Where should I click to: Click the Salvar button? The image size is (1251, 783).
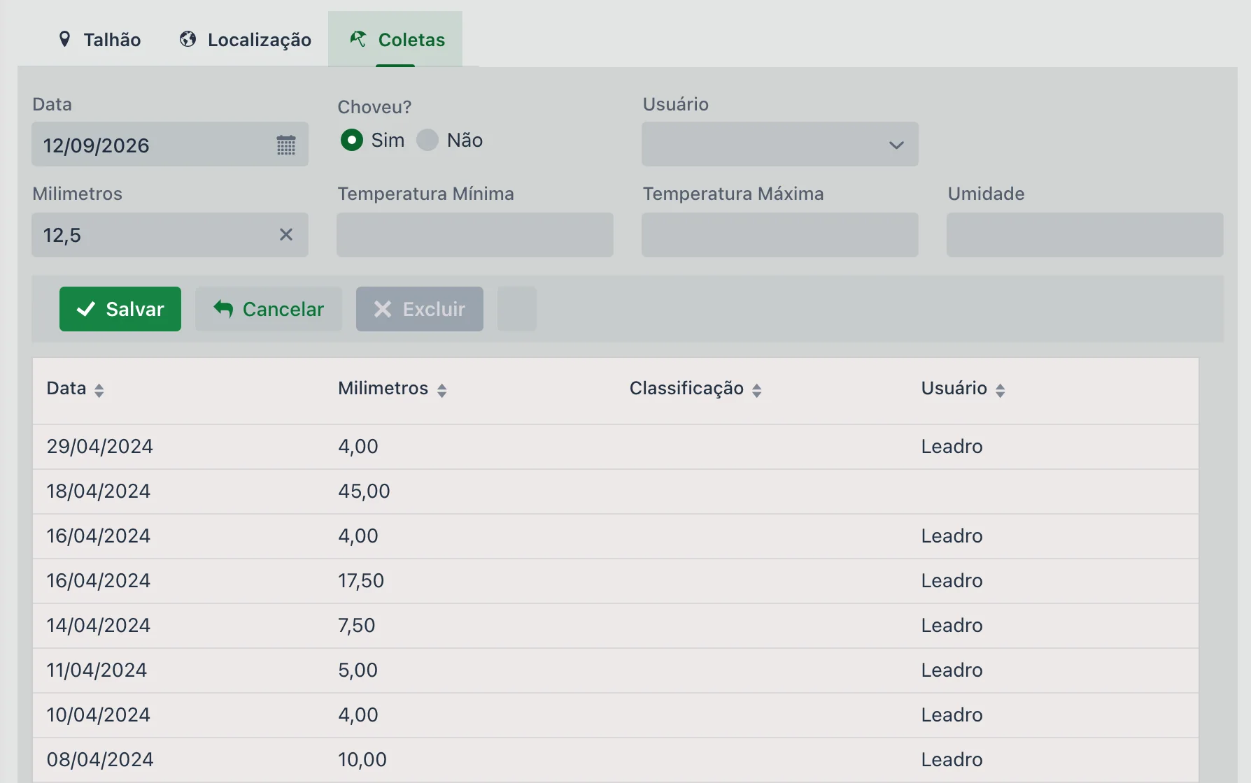tap(120, 309)
